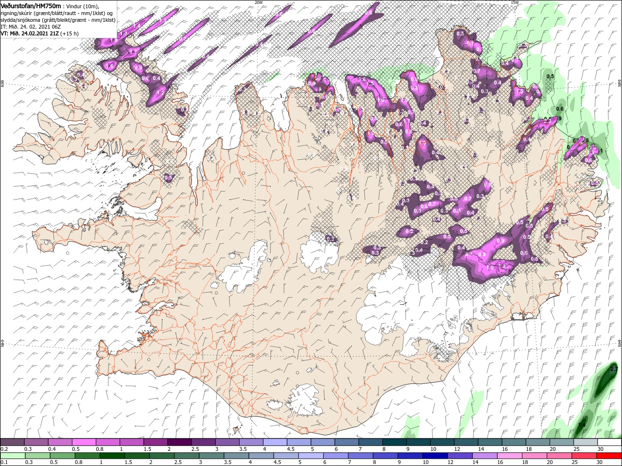Pick the pale gray 25 swatch, top legend row
The height and width of the screenshot is (466, 622).
pyautogui.click(x=586, y=442)
